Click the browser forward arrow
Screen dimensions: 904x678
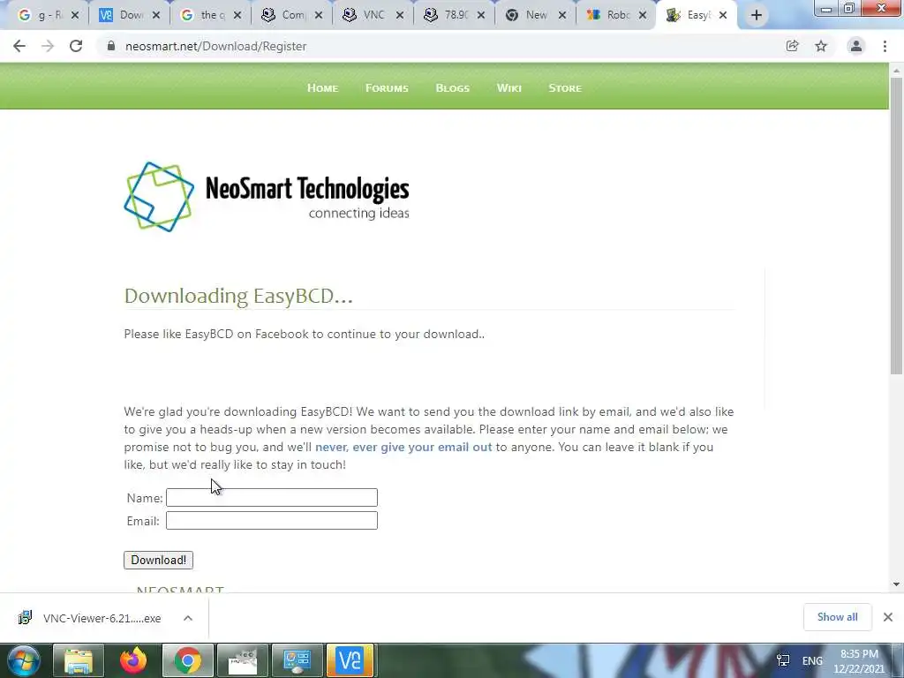(x=48, y=46)
